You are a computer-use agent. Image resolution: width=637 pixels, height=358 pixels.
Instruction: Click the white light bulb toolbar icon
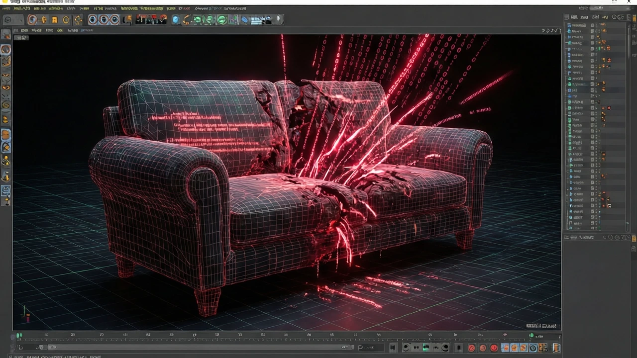tap(280, 19)
